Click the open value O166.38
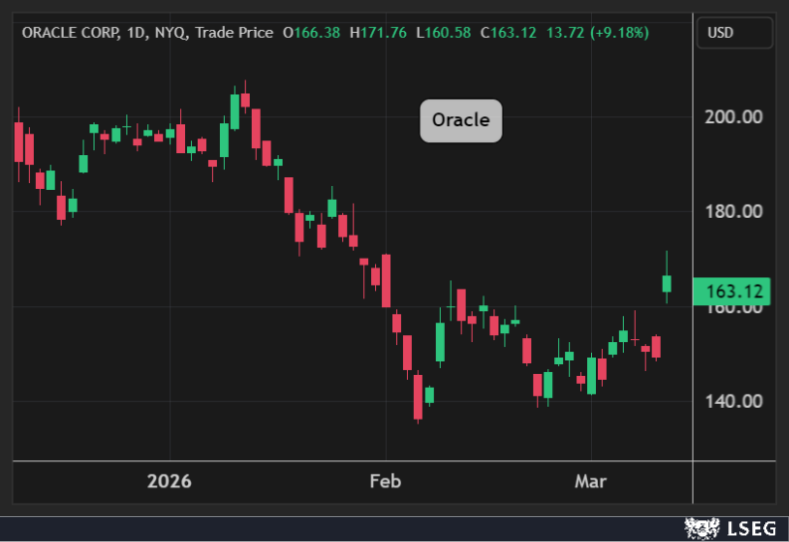Screen dimensions: 789x542 311,33
